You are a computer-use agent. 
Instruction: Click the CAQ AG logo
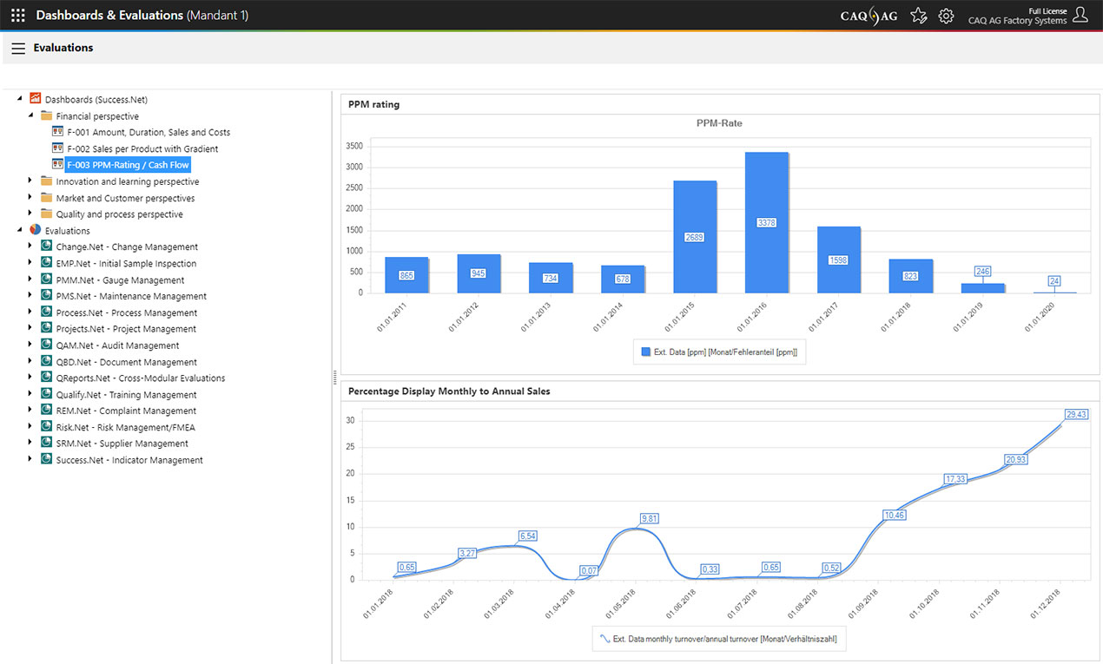tap(869, 16)
